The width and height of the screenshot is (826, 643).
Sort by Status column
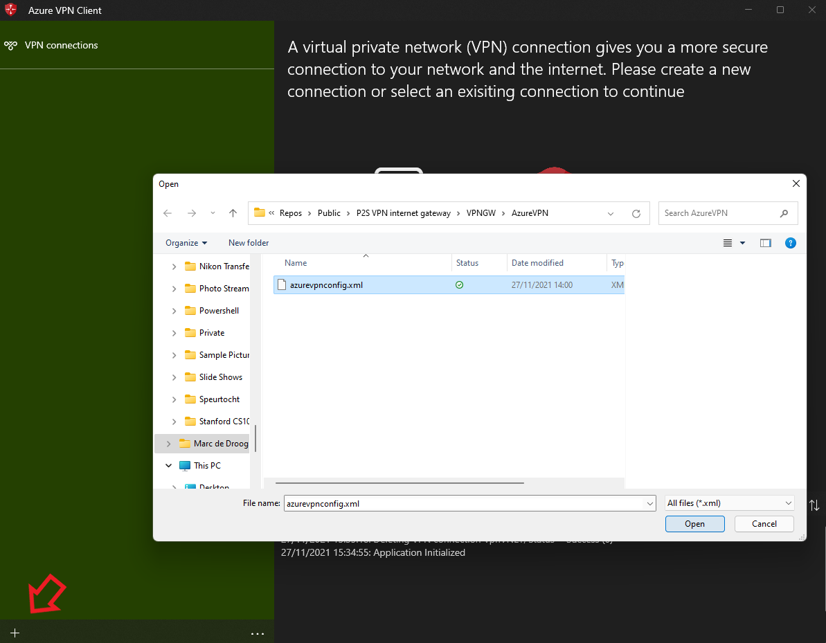click(467, 263)
